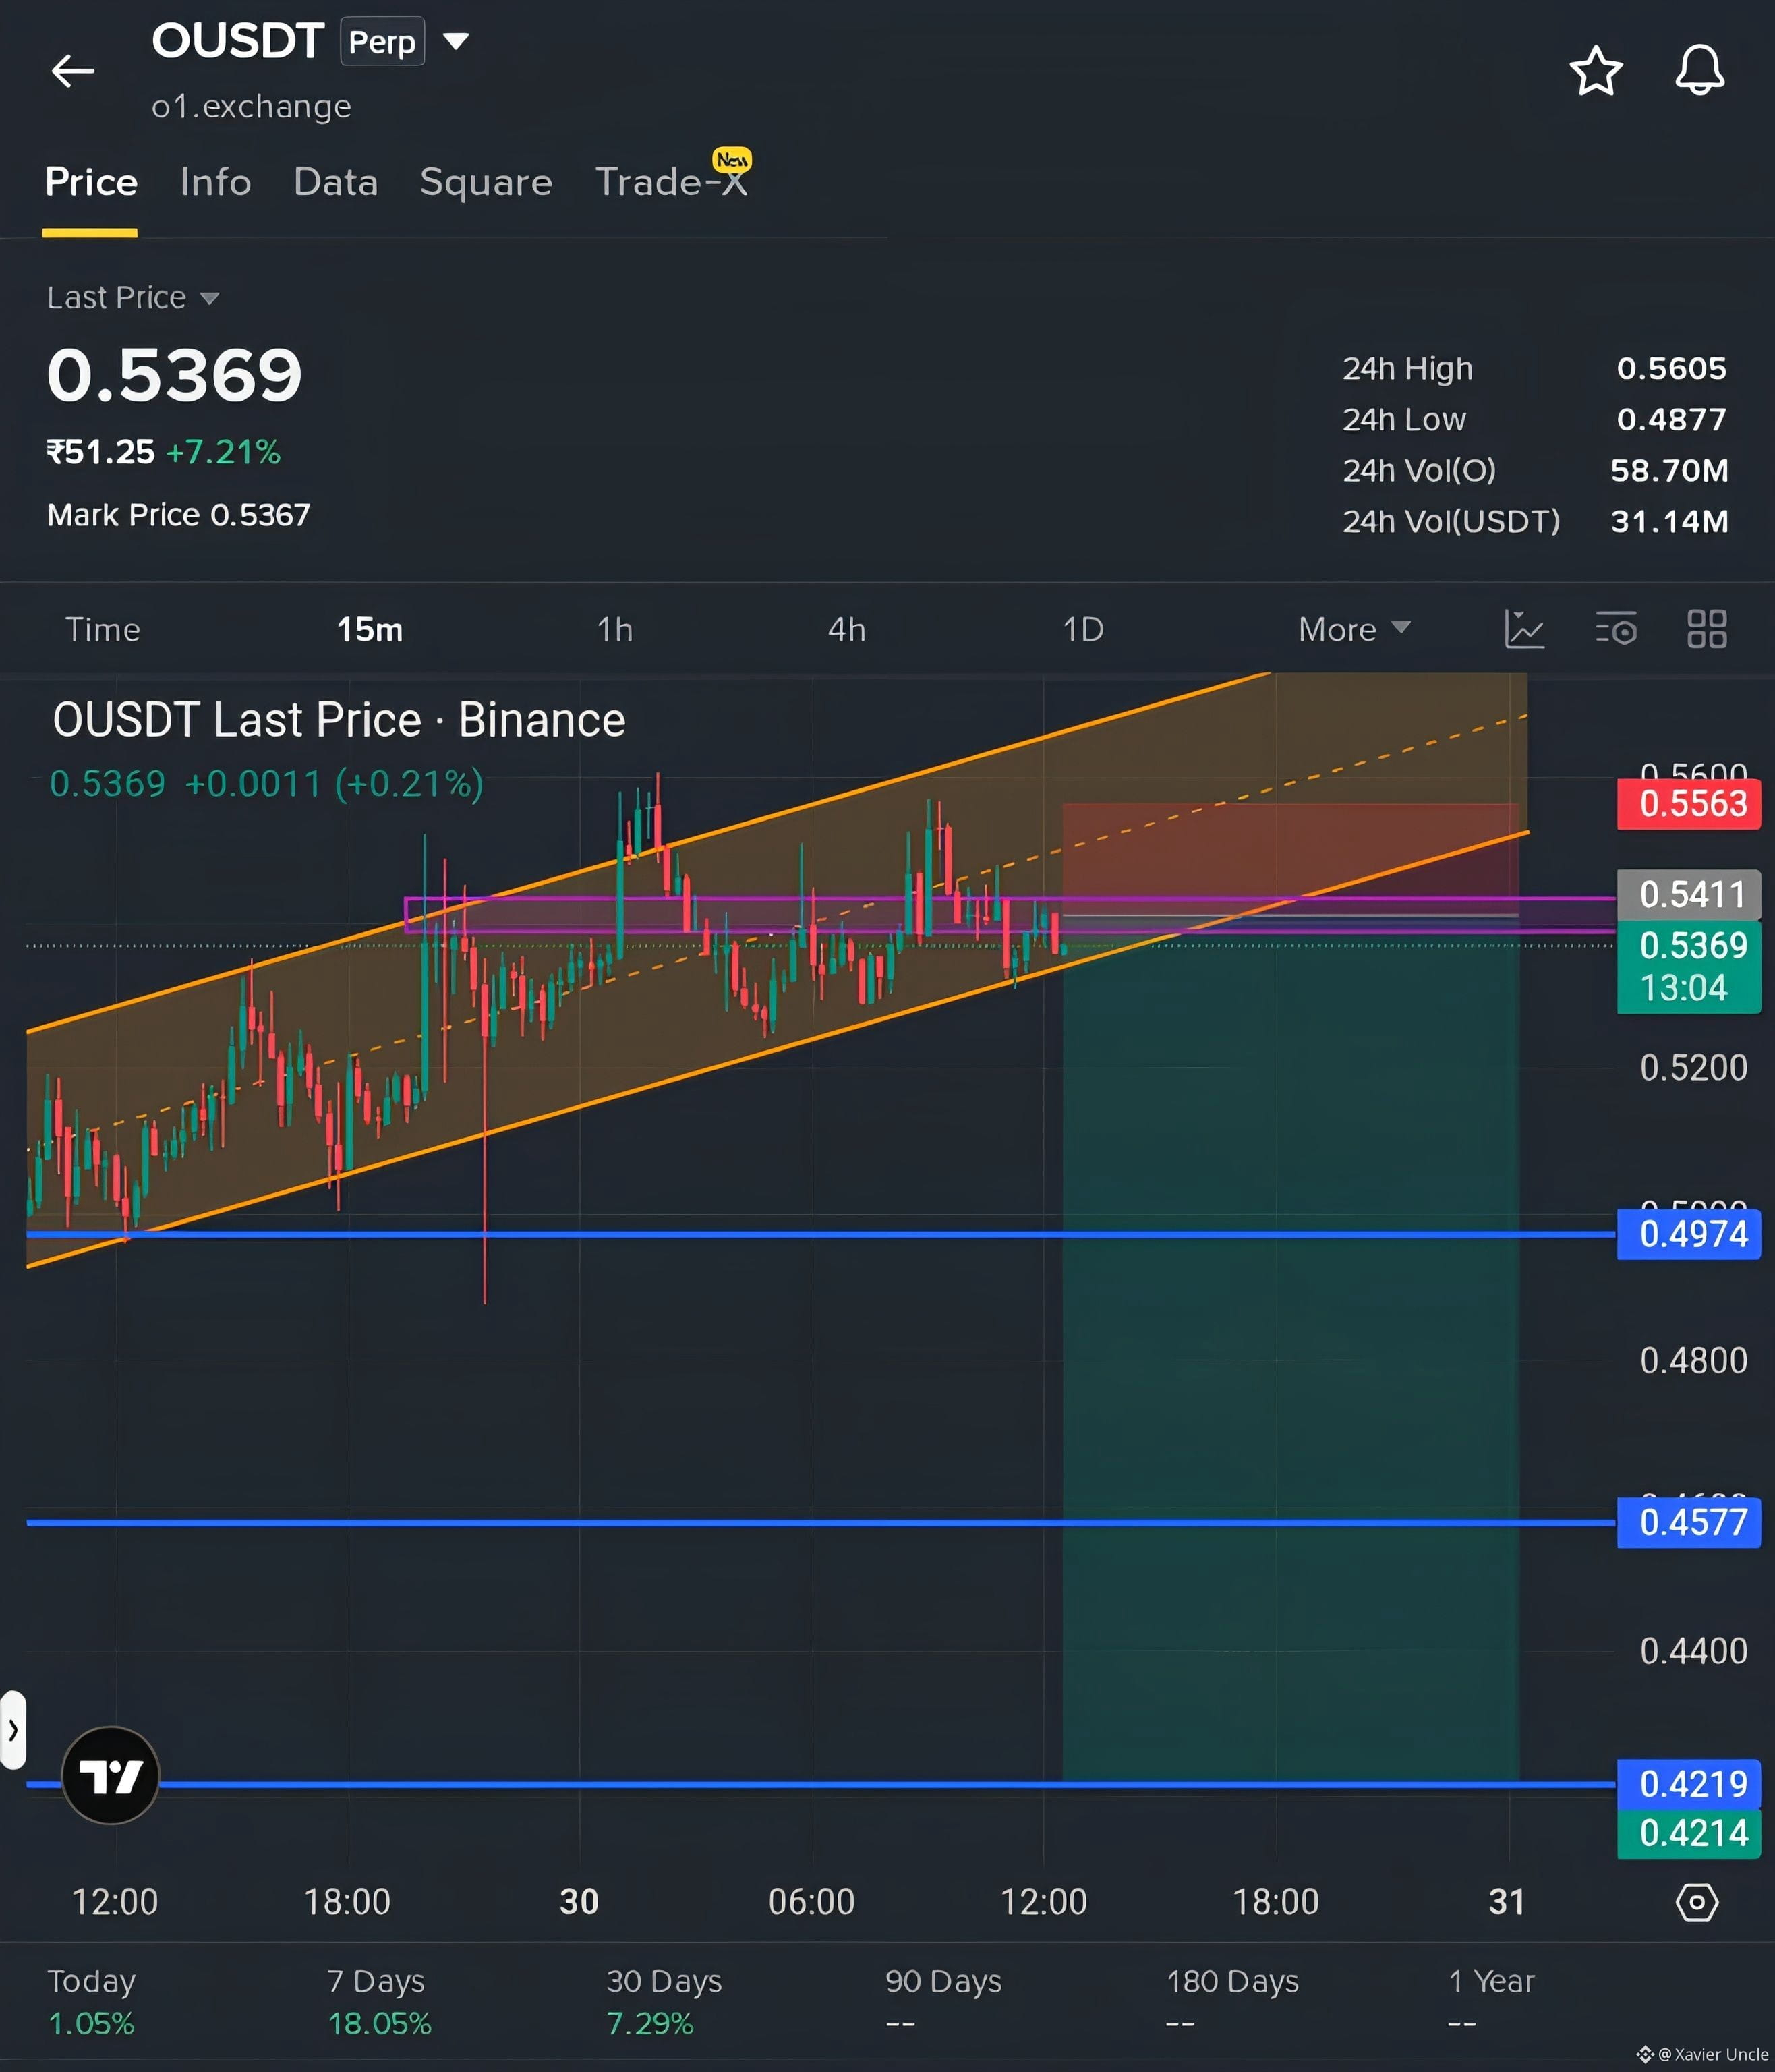This screenshot has height=2072, width=1775.
Task: Open chart axis settings hexagon icon
Action: pyautogui.click(x=1697, y=1902)
